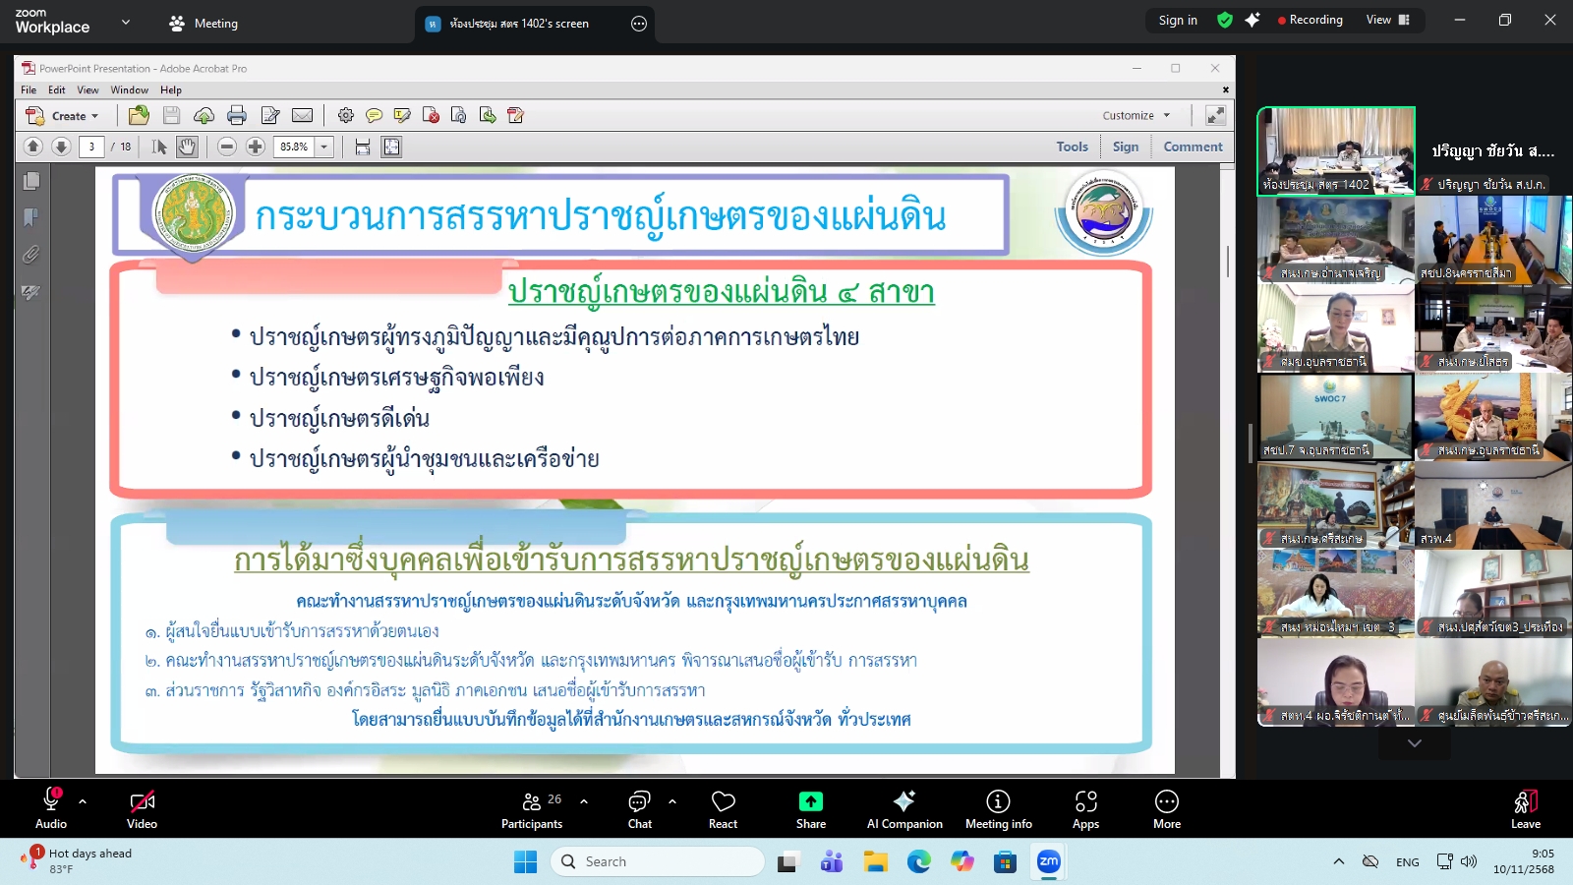Toggle the Zoom Recording indicator
This screenshot has height=885, width=1573.
[x=1309, y=19]
